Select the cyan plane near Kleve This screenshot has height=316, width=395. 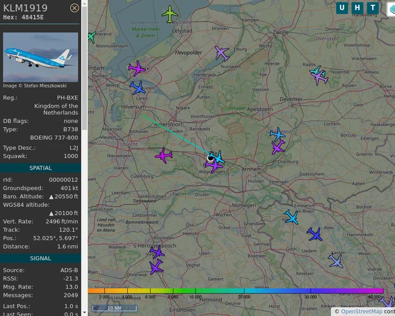pos(292,217)
